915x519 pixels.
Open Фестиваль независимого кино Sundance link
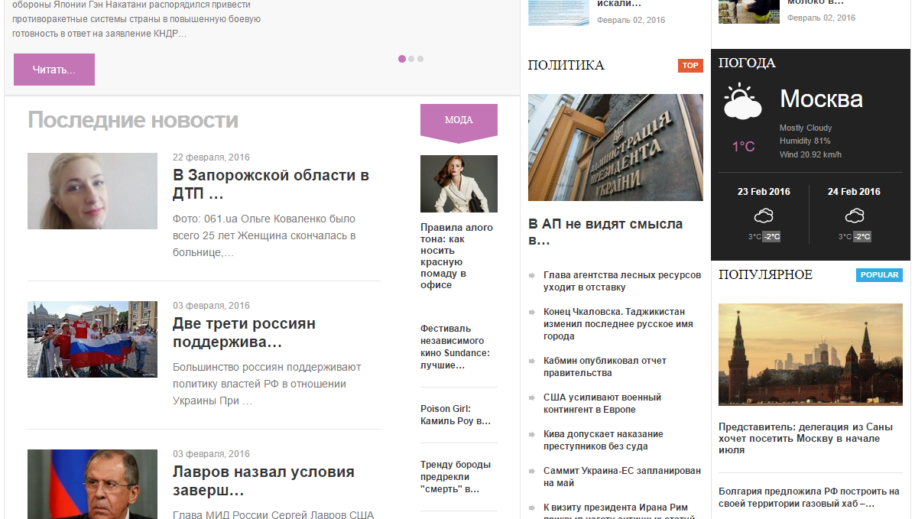pyautogui.click(x=455, y=347)
